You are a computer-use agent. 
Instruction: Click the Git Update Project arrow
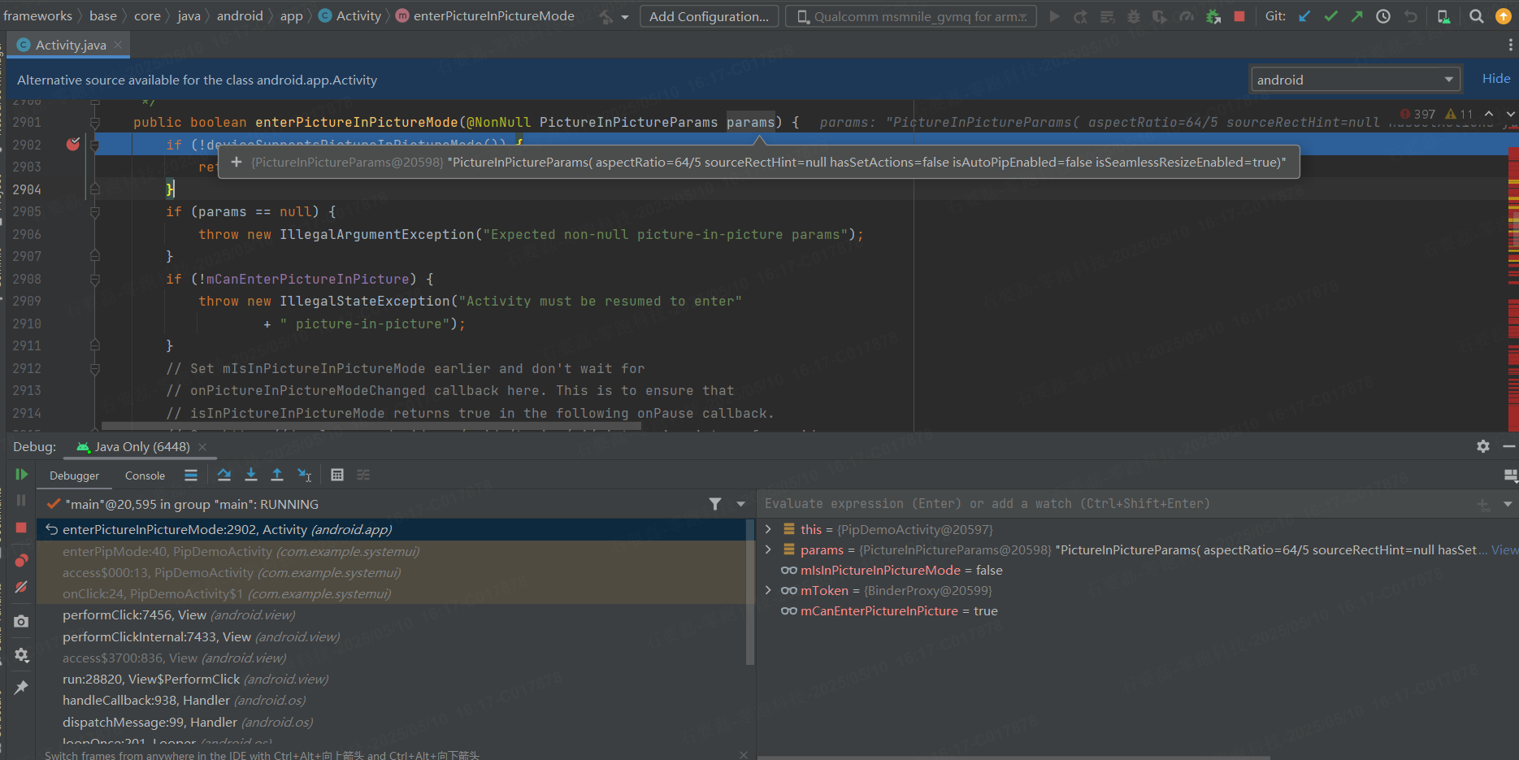pos(1304,16)
